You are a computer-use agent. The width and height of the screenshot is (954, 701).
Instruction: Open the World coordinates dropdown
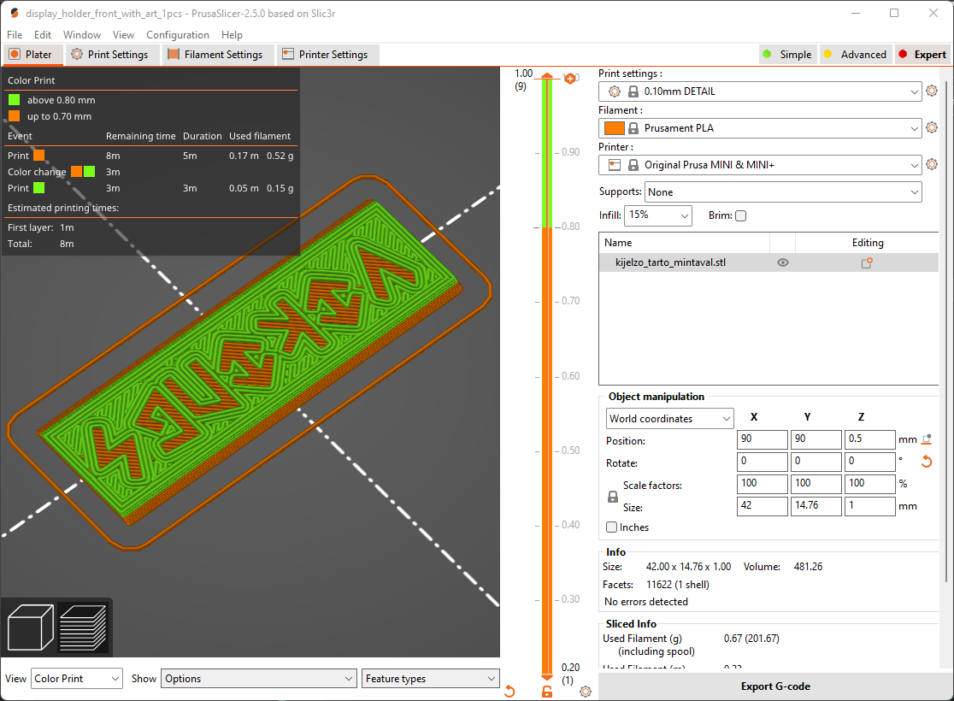pyautogui.click(x=670, y=419)
